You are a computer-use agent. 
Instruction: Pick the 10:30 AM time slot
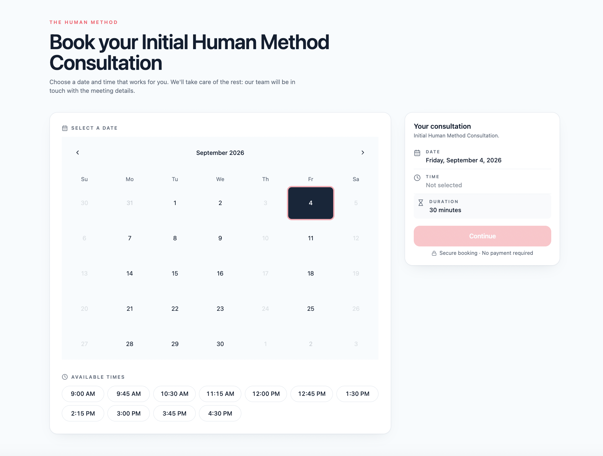tap(175, 394)
